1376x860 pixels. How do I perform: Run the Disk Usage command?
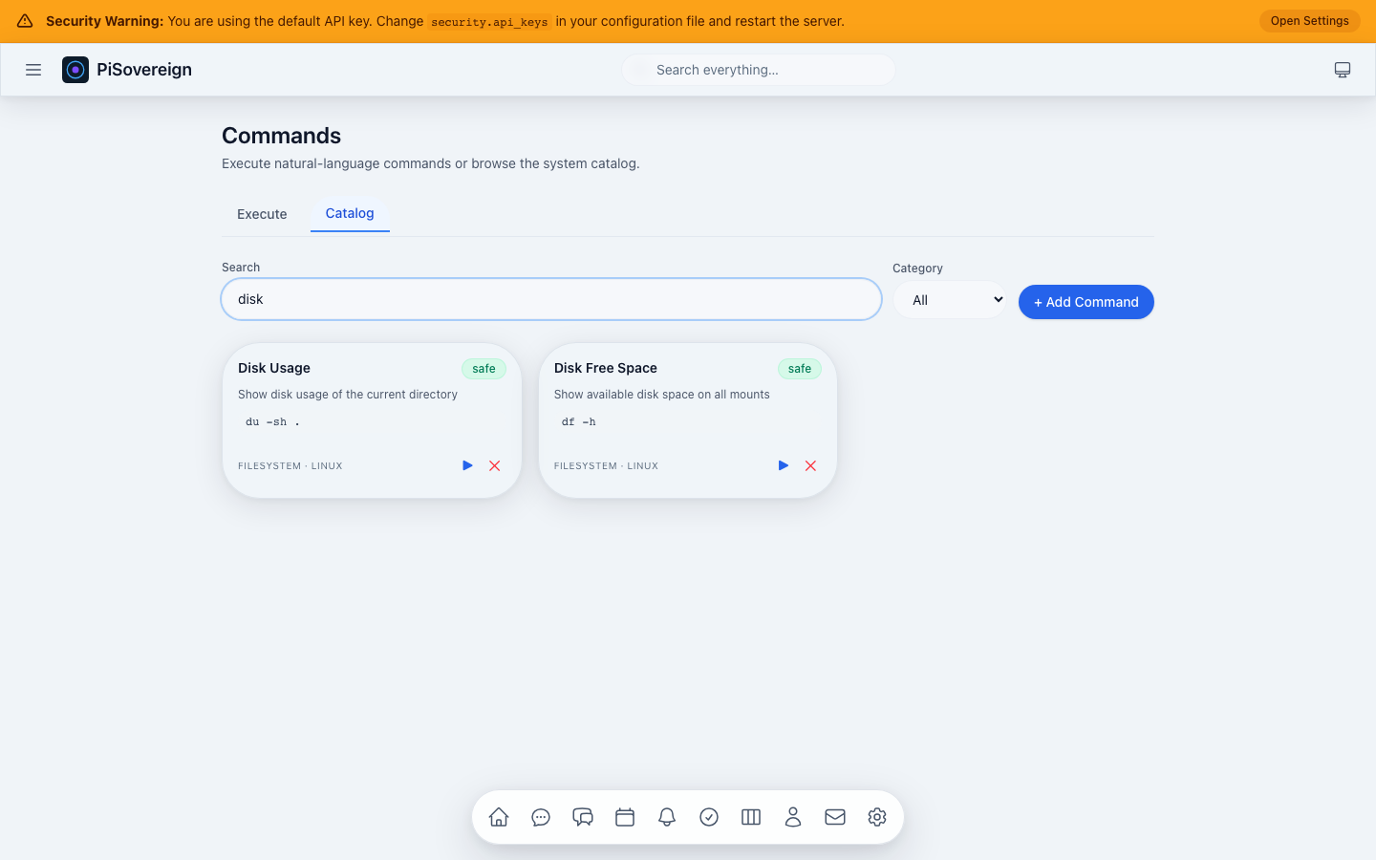467,465
